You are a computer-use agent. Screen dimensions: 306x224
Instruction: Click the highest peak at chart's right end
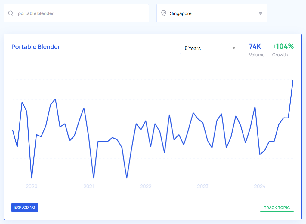coord(293,81)
